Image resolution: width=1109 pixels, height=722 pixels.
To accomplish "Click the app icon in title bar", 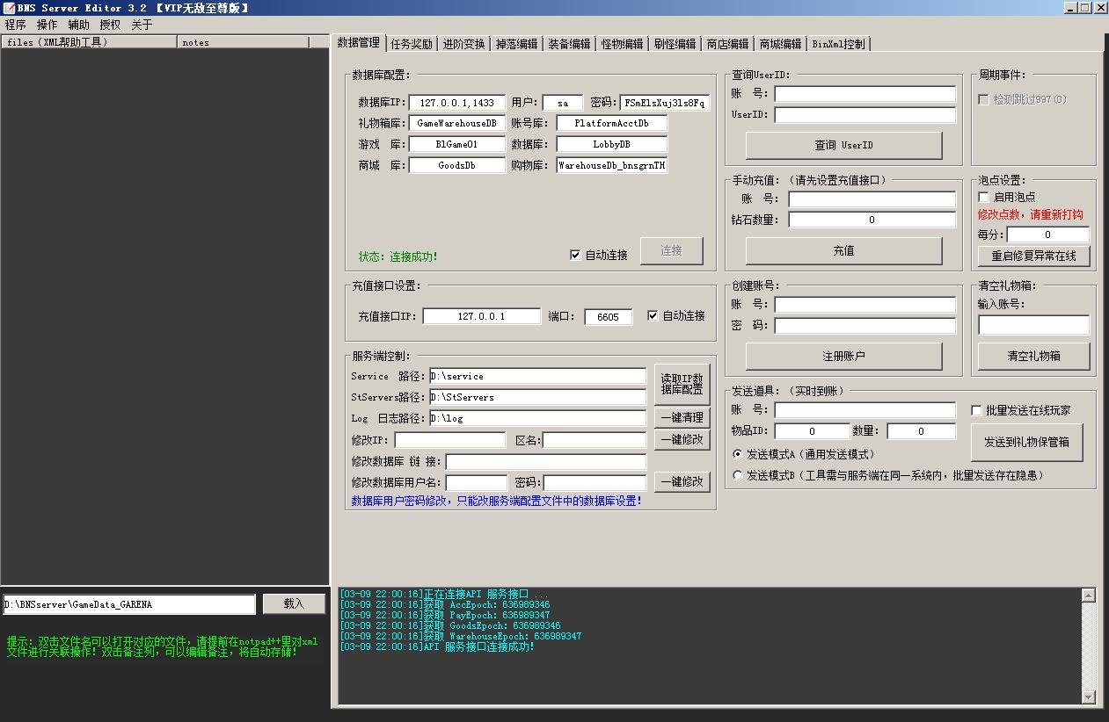I will click(9, 8).
